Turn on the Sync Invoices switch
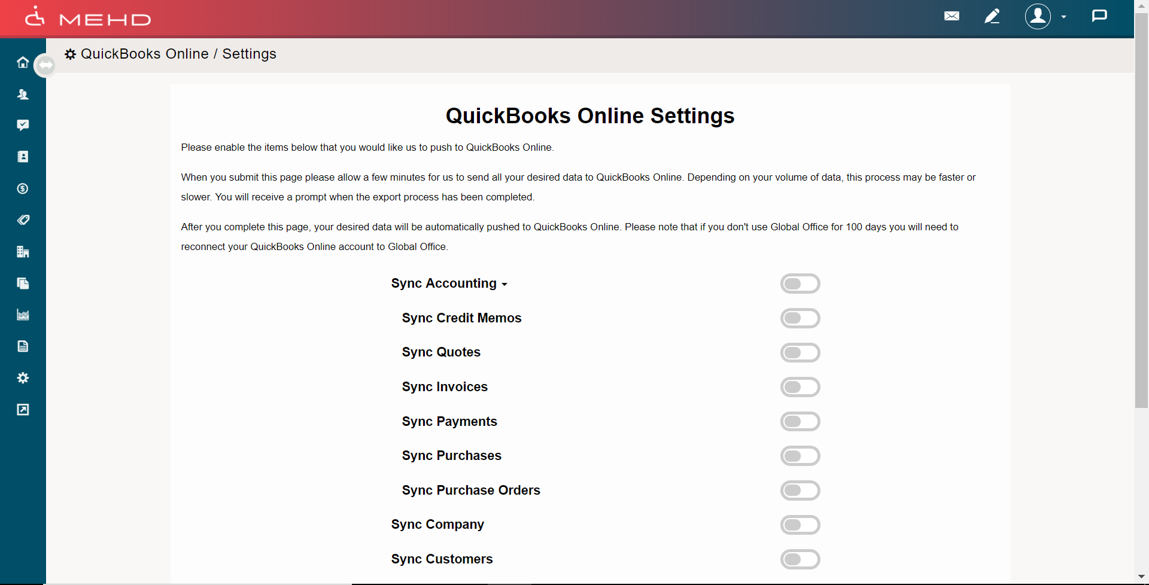 click(800, 387)
